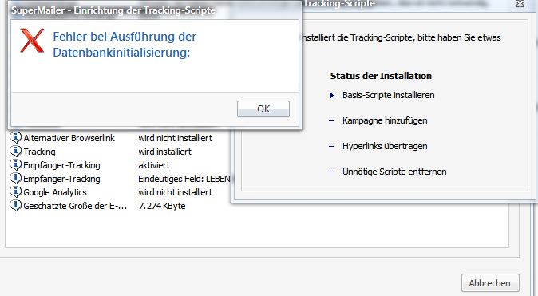Click info icon next to Alternativer Browserlink
Screen dimensions: 538x296
[x=15, y=137]
